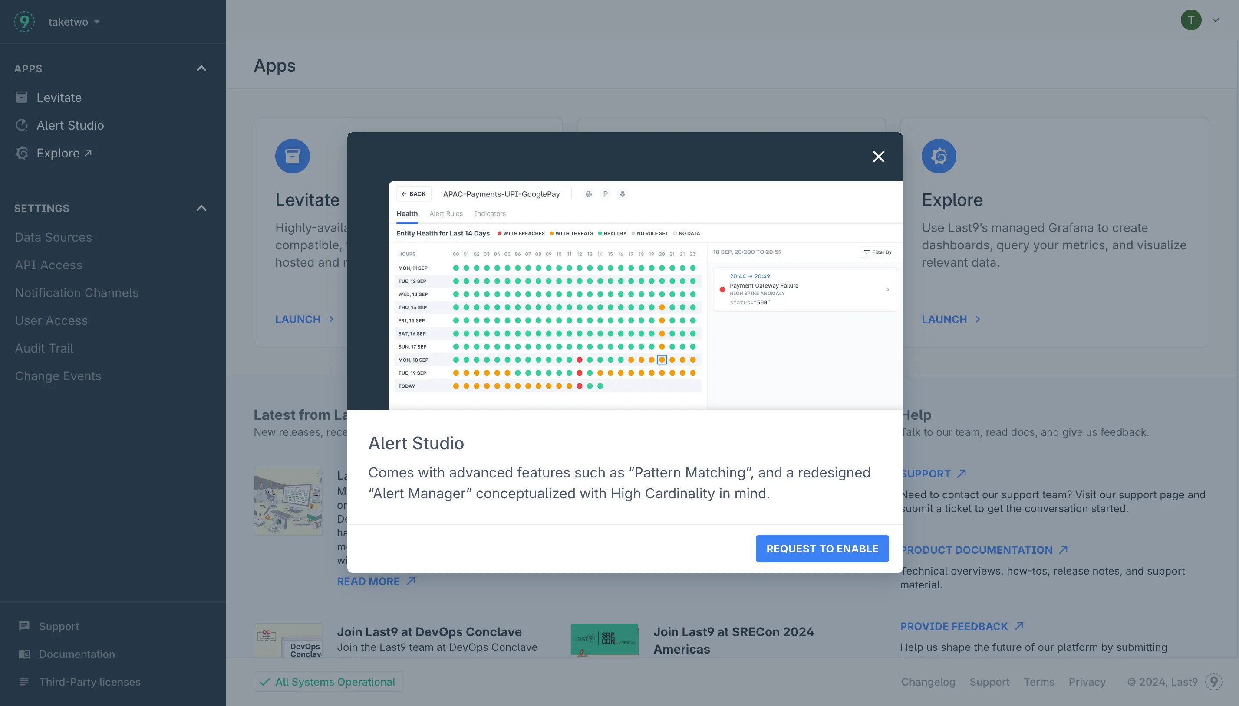Click the Explore Grafana sidebar icon

click(22, 153)
